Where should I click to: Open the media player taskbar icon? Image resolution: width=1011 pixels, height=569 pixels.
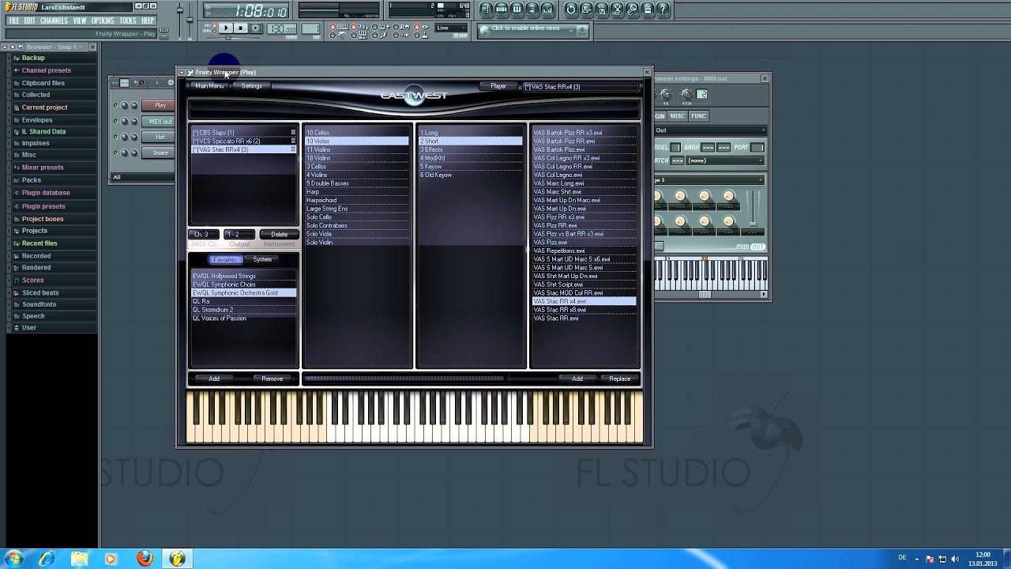[111, 559]
